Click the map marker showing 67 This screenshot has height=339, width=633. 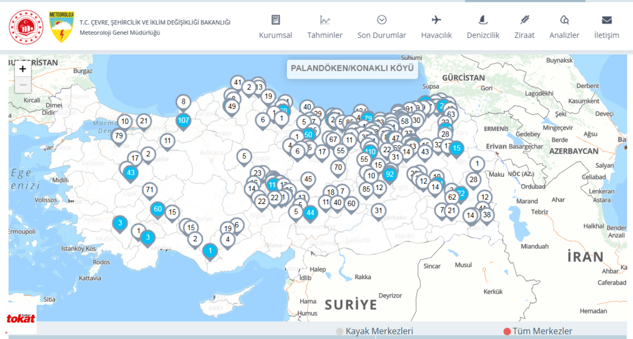(333, 140)
